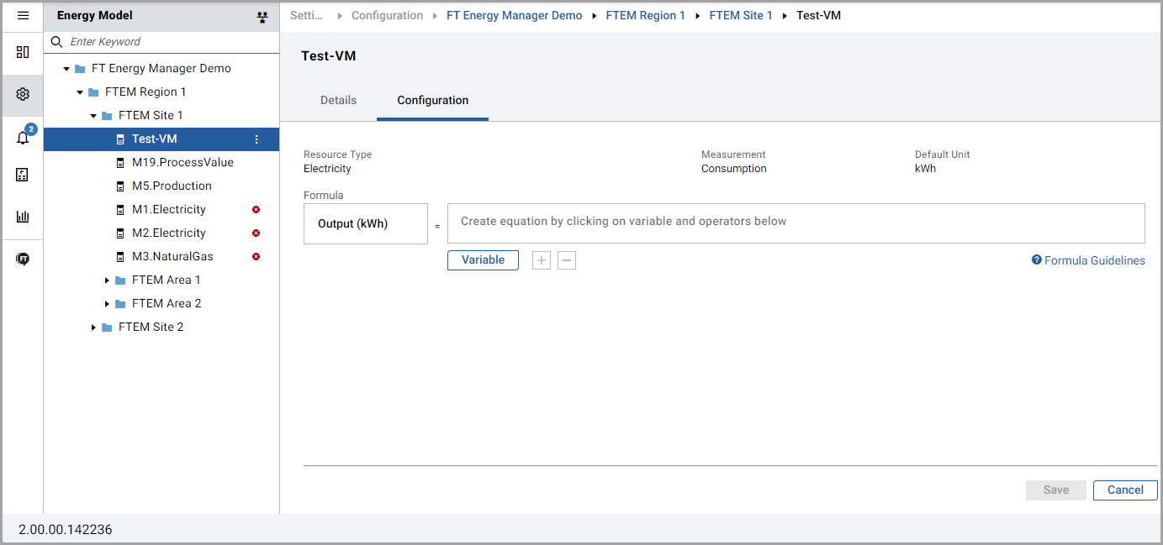
Task: Click version text 2.00.00.142236
Action: 65,530
